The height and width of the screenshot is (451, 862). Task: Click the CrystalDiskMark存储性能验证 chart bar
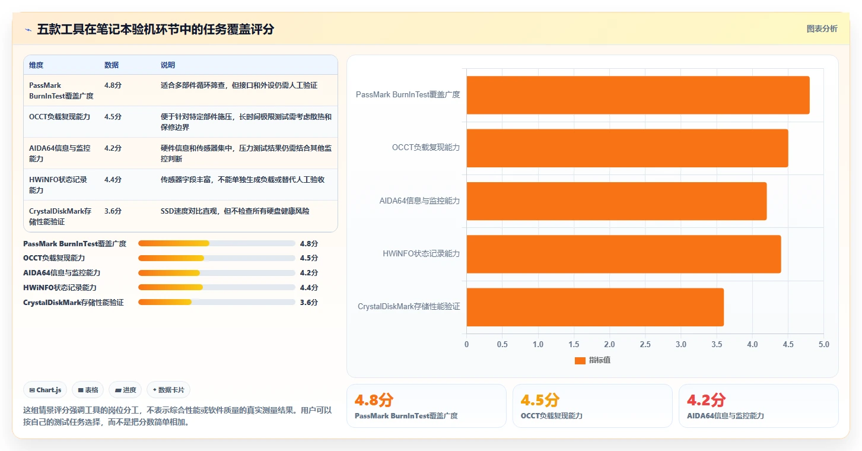tap(595, 307)
